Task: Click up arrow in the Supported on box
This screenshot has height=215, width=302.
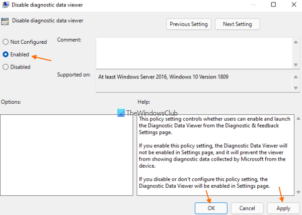Action: tap(296, 77)
